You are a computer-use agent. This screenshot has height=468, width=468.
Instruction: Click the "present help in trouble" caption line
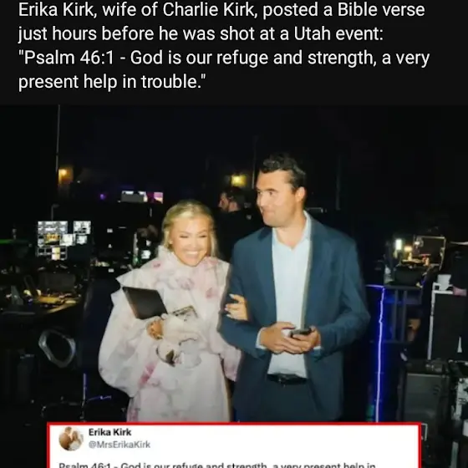pos(112,82)
